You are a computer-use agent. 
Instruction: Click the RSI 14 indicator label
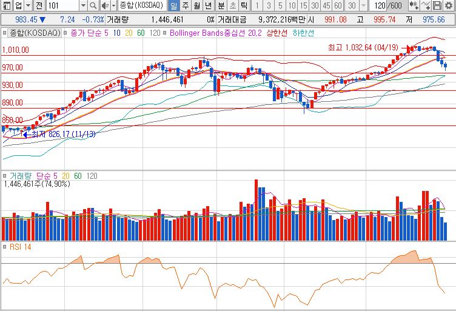(21, 247)
